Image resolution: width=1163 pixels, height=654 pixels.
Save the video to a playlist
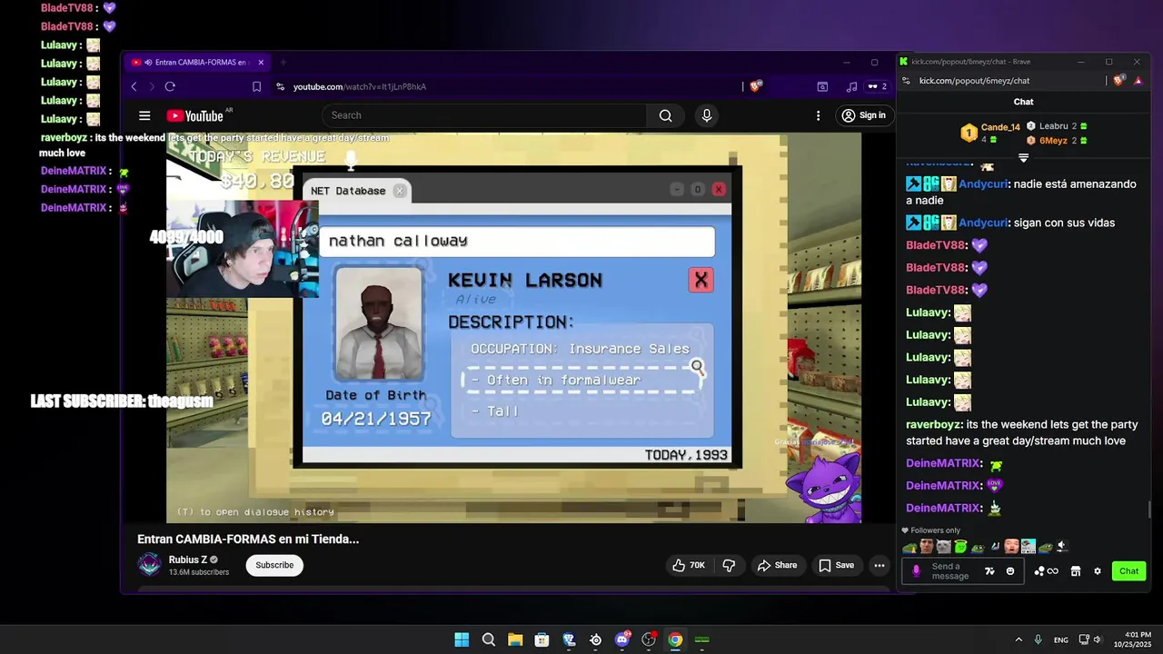pos(837,565)
